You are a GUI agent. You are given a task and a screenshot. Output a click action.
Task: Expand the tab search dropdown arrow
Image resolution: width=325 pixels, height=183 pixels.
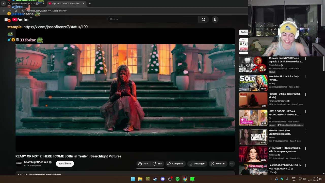3,4
